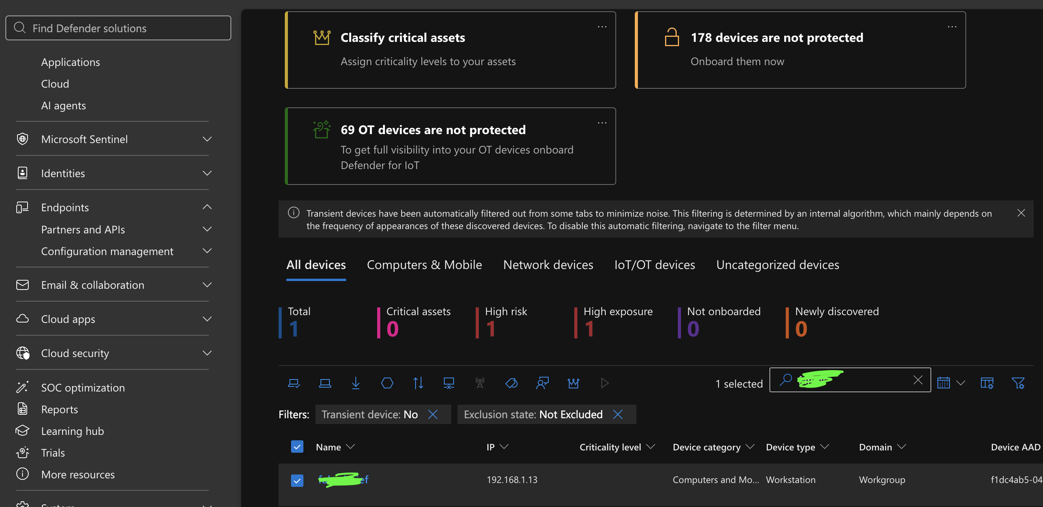Image resolution: width=1043 pixels, height=507 pixels.
Task: Open the Reports page
Action: 59,410
